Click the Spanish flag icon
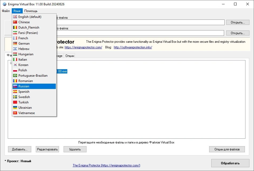Image resolution: width=254 pixels, height=171 pixels. pos(15,92)
